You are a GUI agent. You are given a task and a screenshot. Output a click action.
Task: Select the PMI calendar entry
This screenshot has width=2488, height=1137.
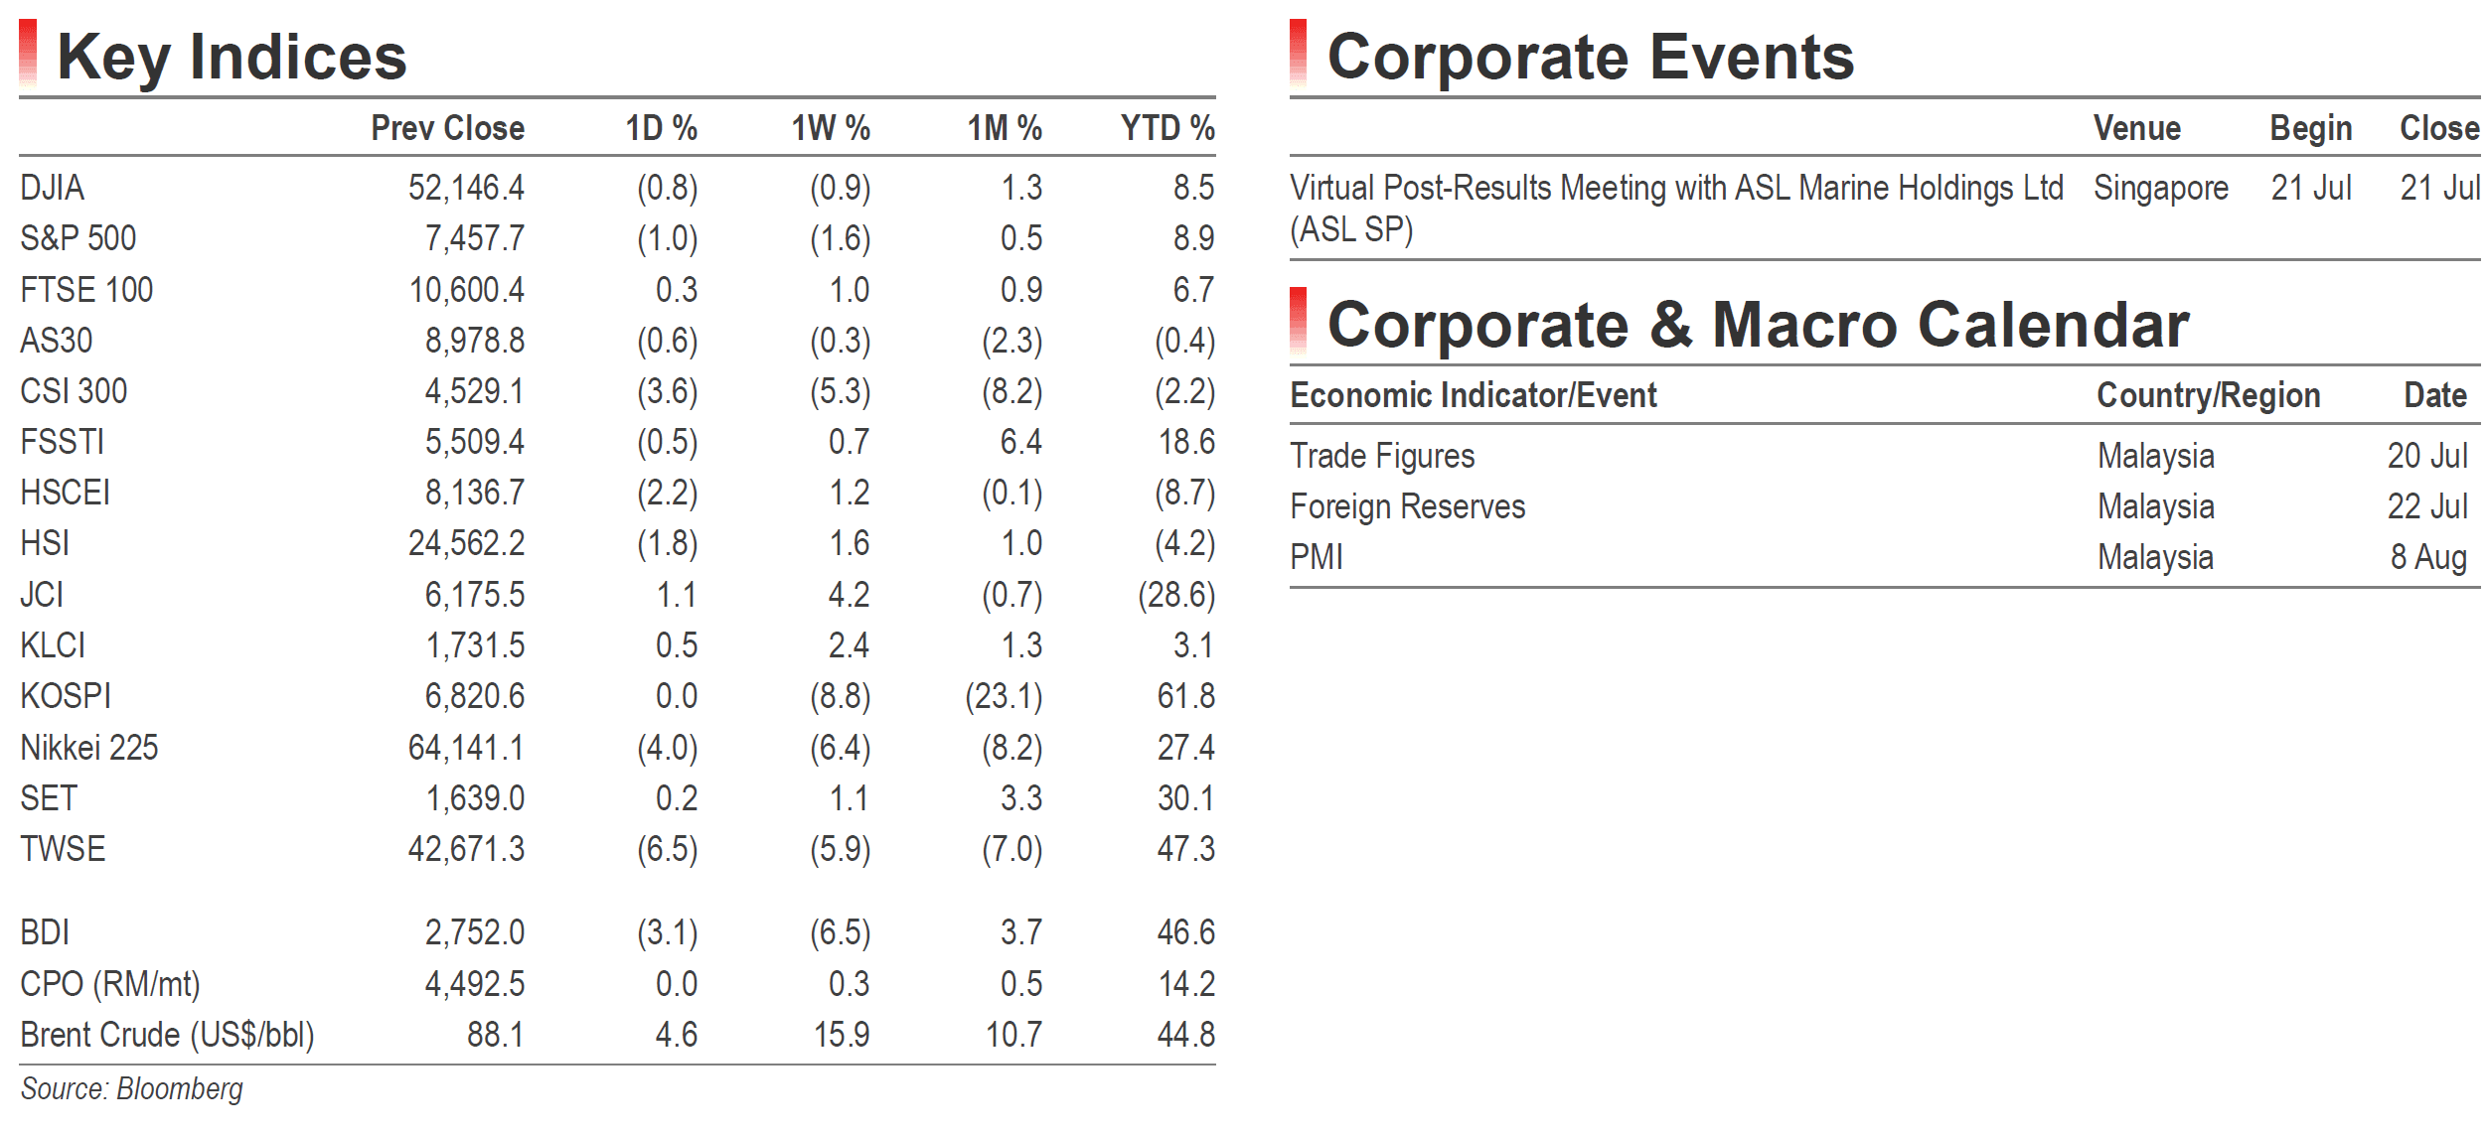coord(1317,557)
